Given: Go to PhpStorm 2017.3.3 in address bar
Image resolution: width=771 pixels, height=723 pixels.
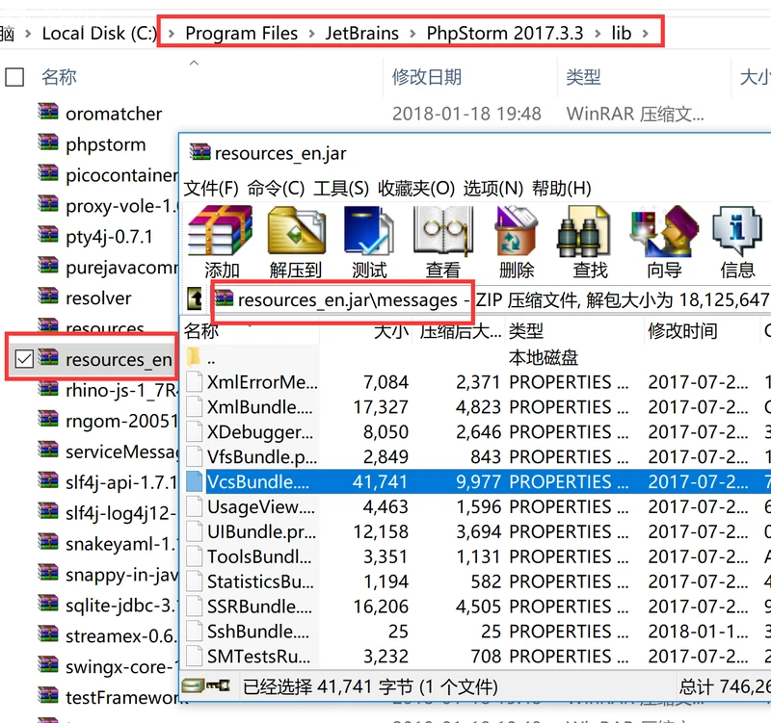Looking at the screenshot, I should pos(504,34).
